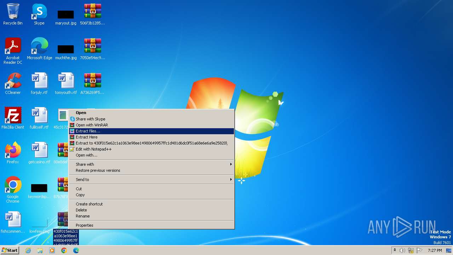This screenshot has height=255, width=453.
Task: Launch FileZilla Client desktop shortcut
Action: pyautogui.click(x=13, y=118)
